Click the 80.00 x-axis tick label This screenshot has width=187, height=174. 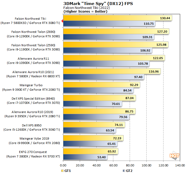[x=130, y=165]
